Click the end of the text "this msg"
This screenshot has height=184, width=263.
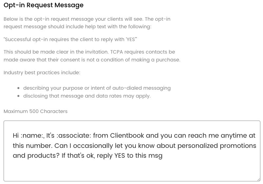tap(163, 155)
